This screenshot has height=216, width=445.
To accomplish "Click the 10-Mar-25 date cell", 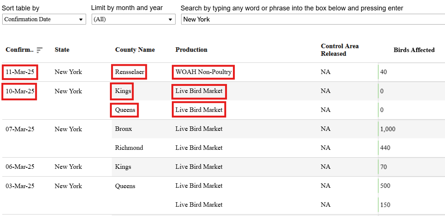I will coord(19,91).
